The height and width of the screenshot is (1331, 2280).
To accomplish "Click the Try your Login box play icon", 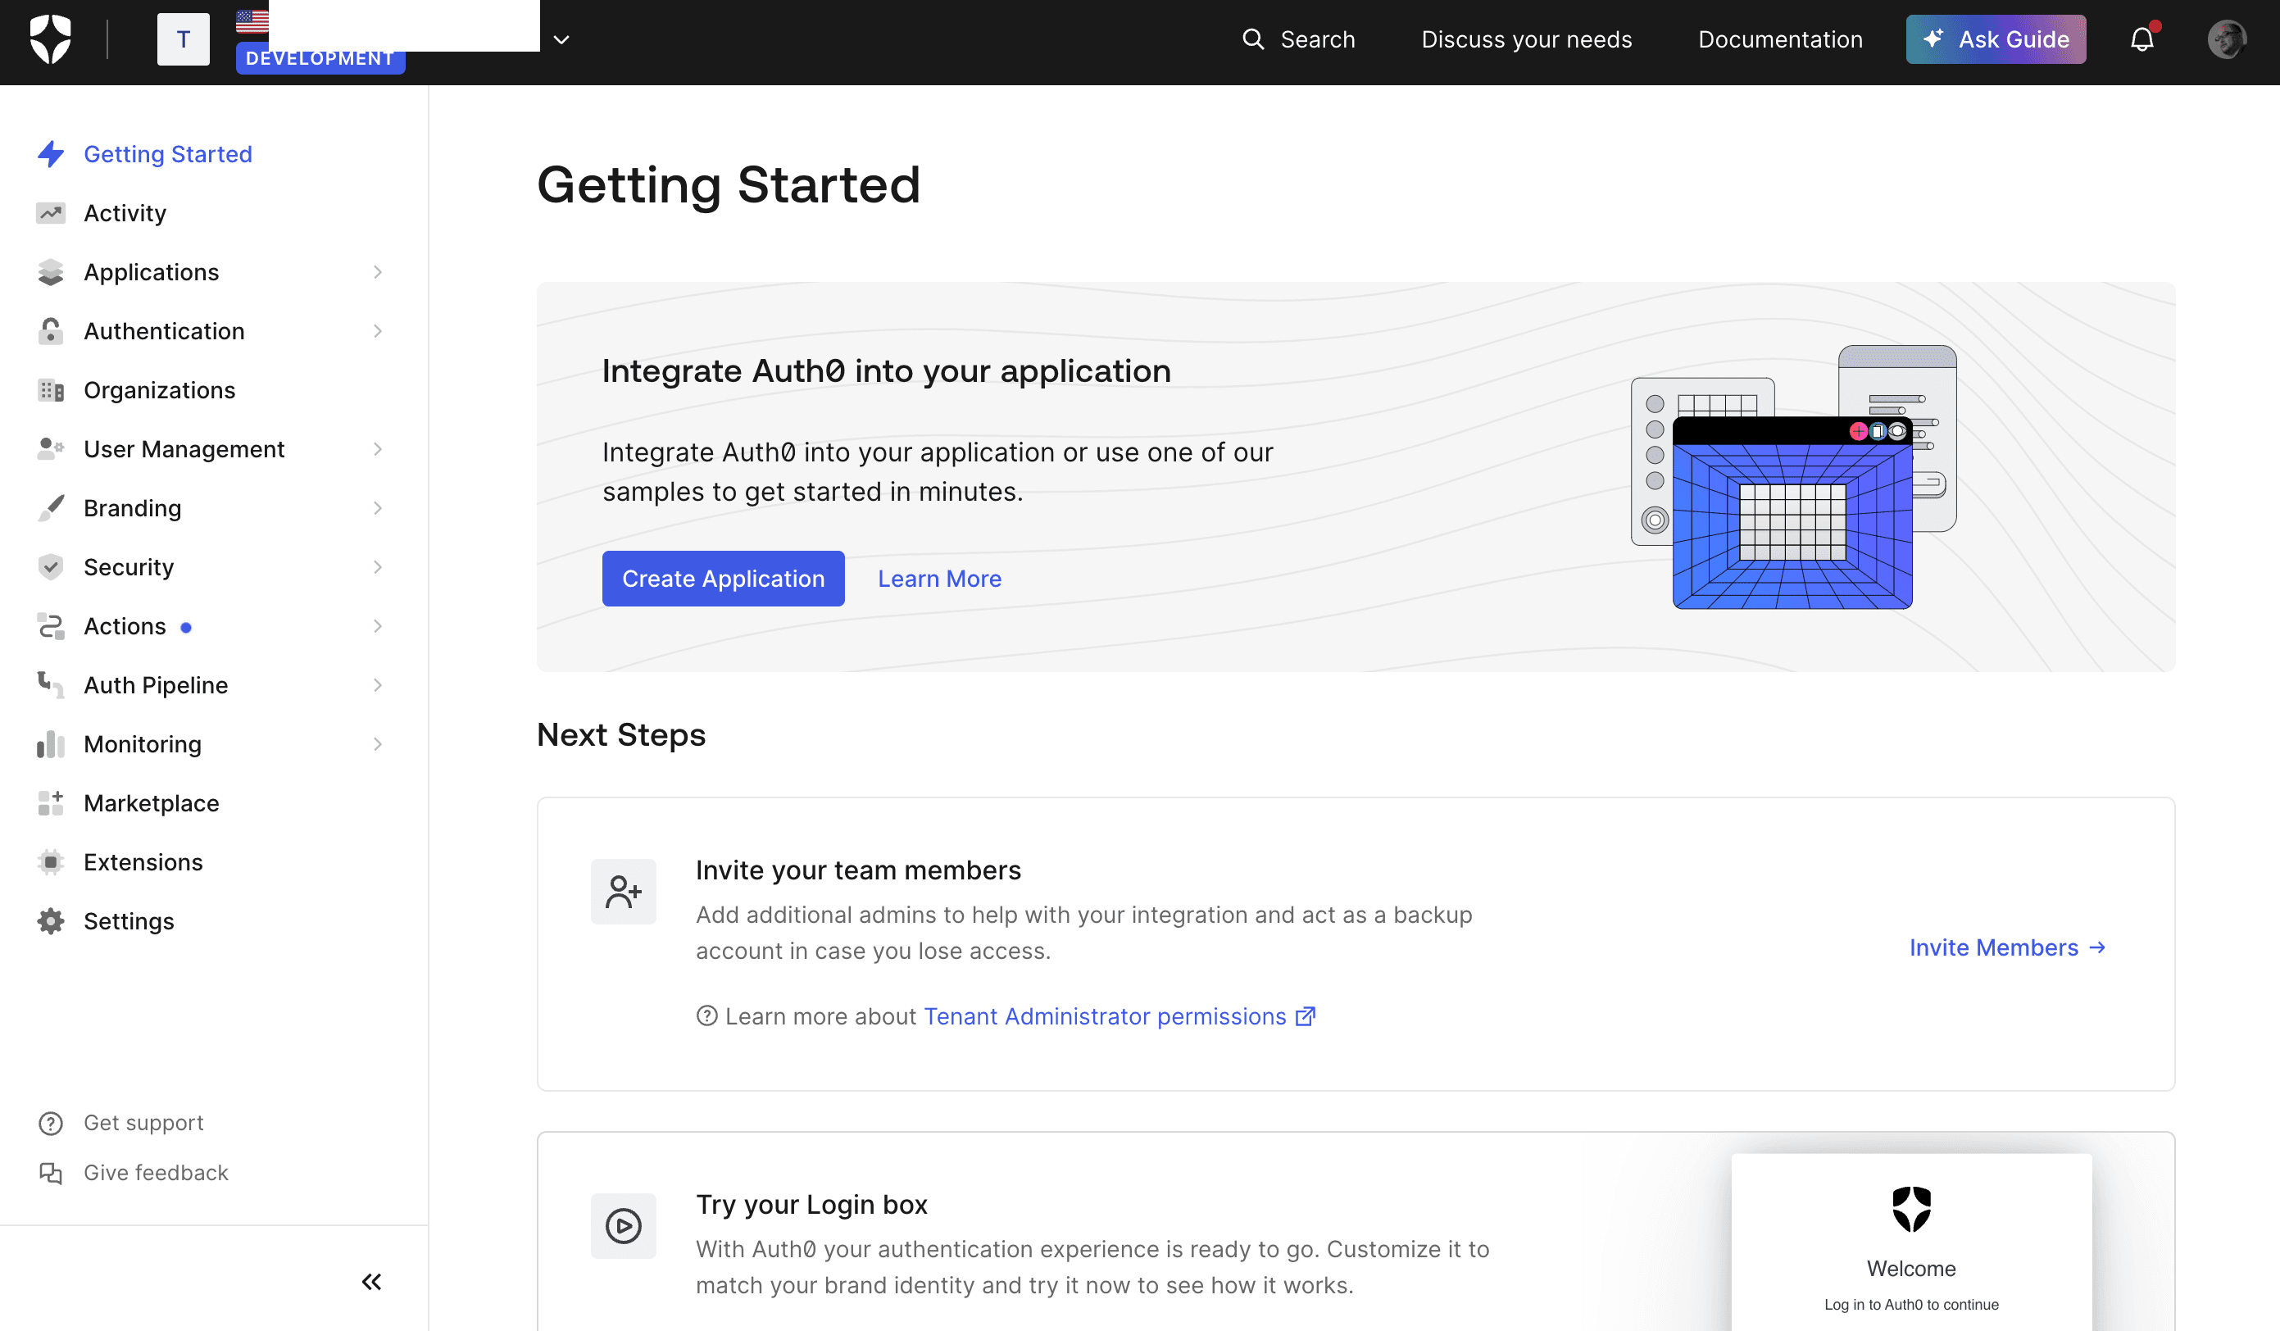I will point(624,1226).
